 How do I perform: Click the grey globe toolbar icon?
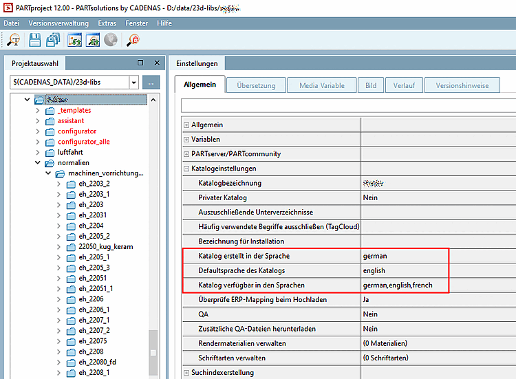coord(110,41)
